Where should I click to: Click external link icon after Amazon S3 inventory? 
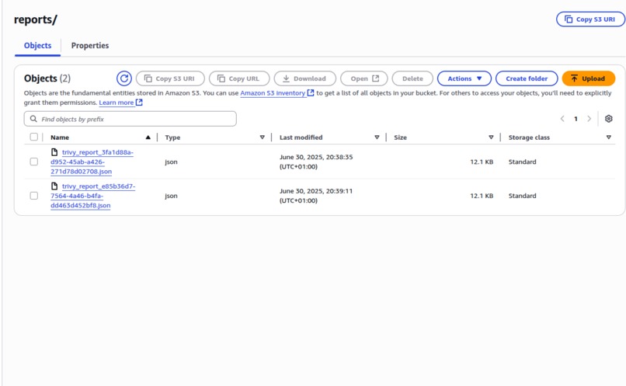(310, 92)
